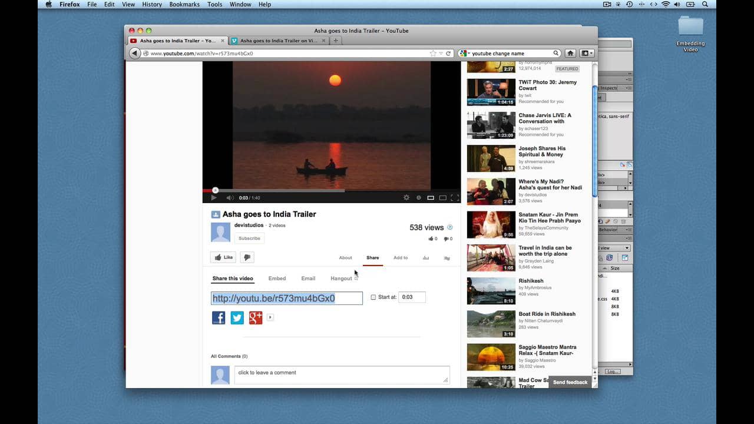Enter fullscreen with the player fullscreen icon
This screenshot has width=754, height=424.
tap(455, 198)
